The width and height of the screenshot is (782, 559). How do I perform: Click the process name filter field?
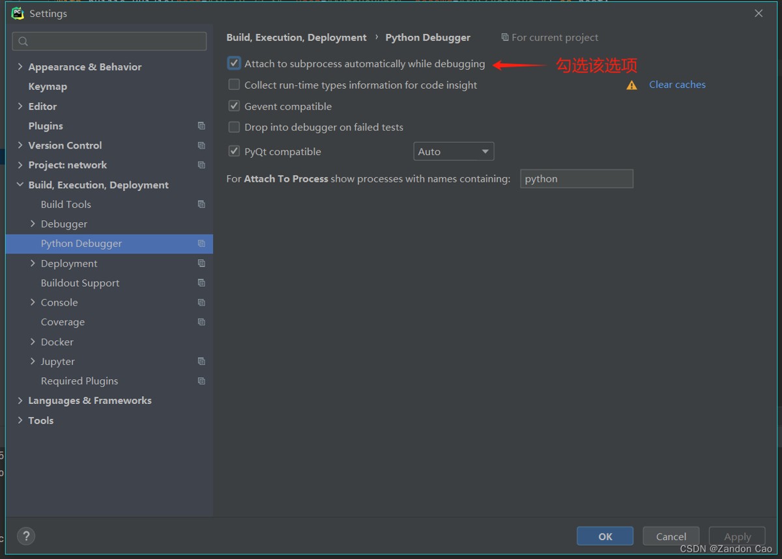point(576,179)
